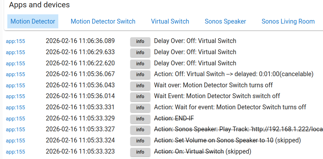Image resolution: width=323 pixels, height=159 pixels.
Task: Click info level for "Wait for event" action
Action: pyautogui.click(x=140, y=108)
